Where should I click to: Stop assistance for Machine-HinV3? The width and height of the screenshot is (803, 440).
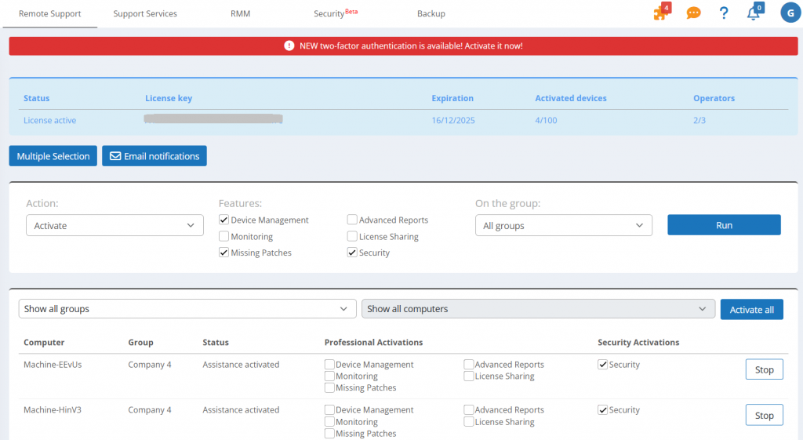[x=764, y=416]
